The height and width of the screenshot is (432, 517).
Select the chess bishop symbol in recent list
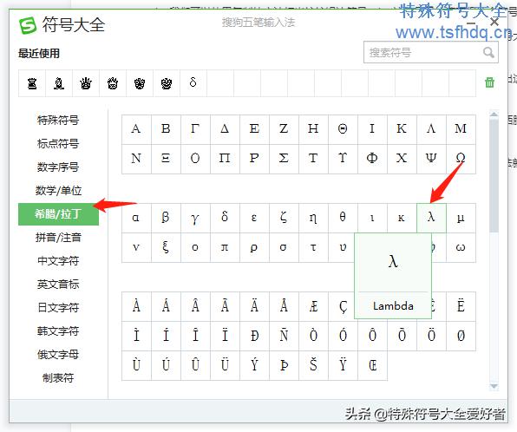click(x=59, y=83)
